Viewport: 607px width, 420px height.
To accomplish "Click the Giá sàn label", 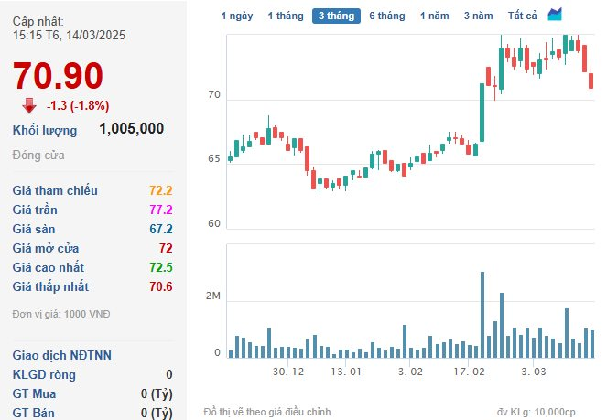I will pos(34,230).
